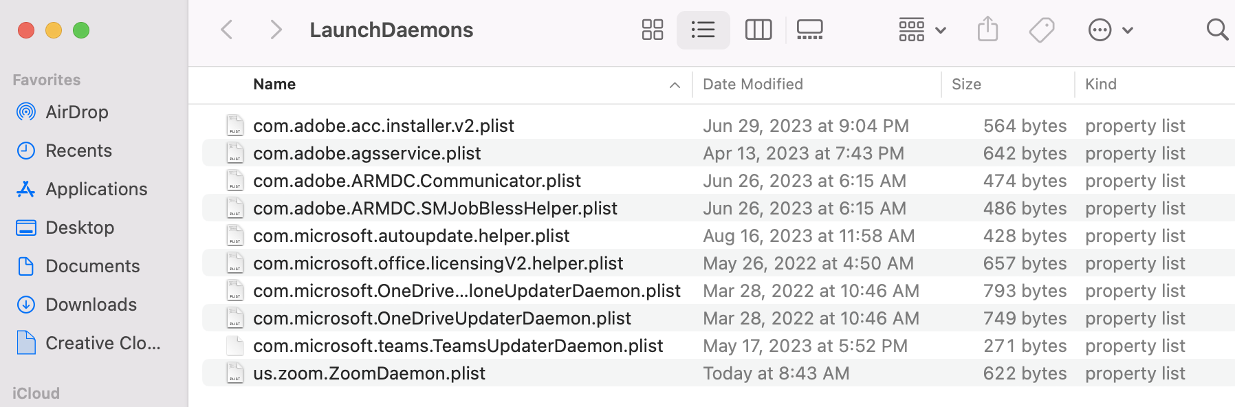Open Finder search
Screen dimensions: 1235x407
coord(1216,30)
